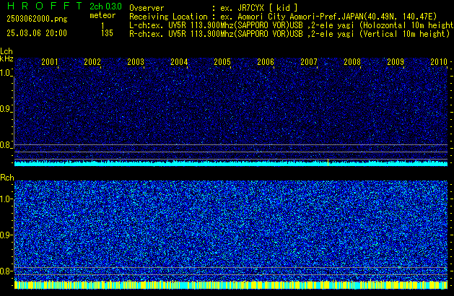The height and width of the screenshot is (296, 454).
Task: Click the kHz axis unit label
Action: point(6,58)
